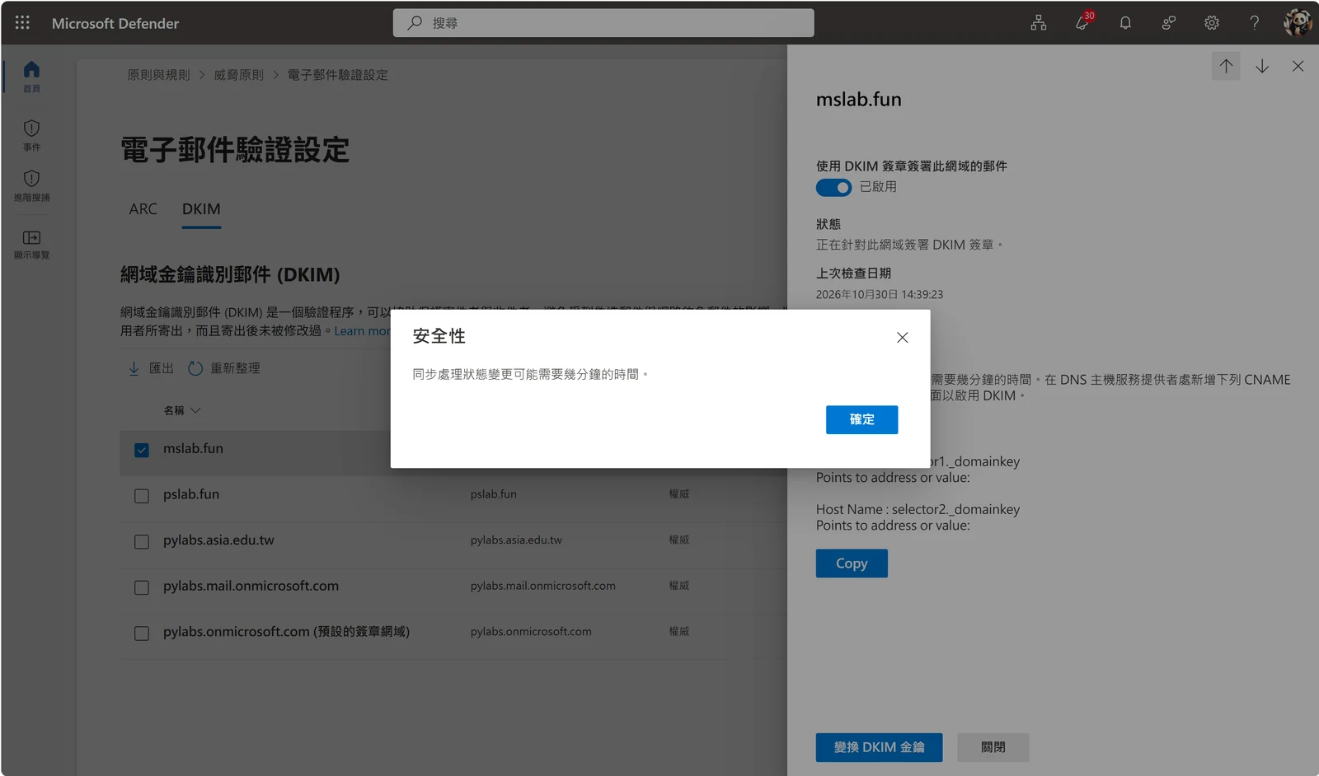Screen dimensions: 1319x776
Task: Open the help question mark icon
Action: click(1255, 23)
